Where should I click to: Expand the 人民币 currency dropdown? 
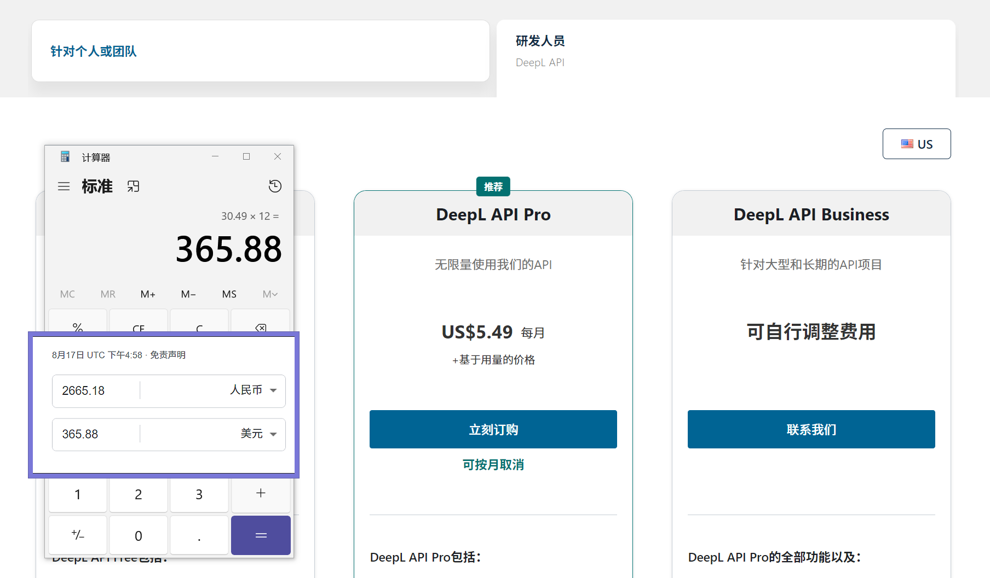click(254, 390)
